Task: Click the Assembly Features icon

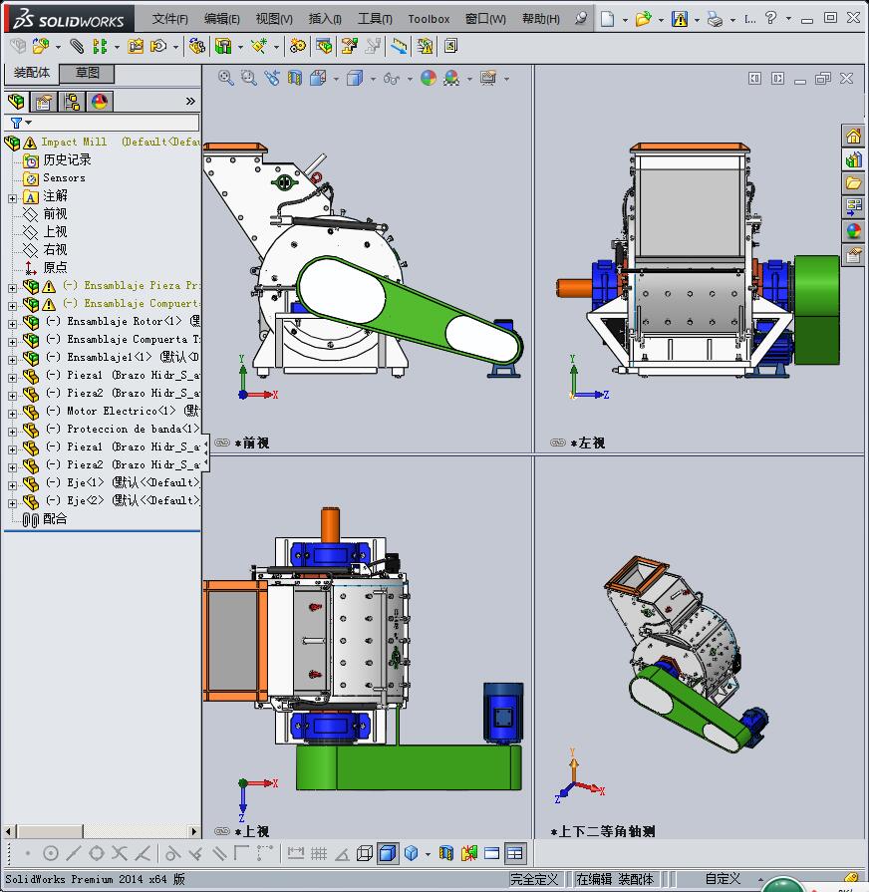Action: [x=223, y=46]
